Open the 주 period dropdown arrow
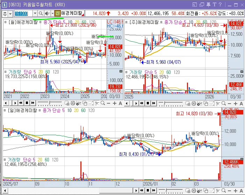 point(10,14)
